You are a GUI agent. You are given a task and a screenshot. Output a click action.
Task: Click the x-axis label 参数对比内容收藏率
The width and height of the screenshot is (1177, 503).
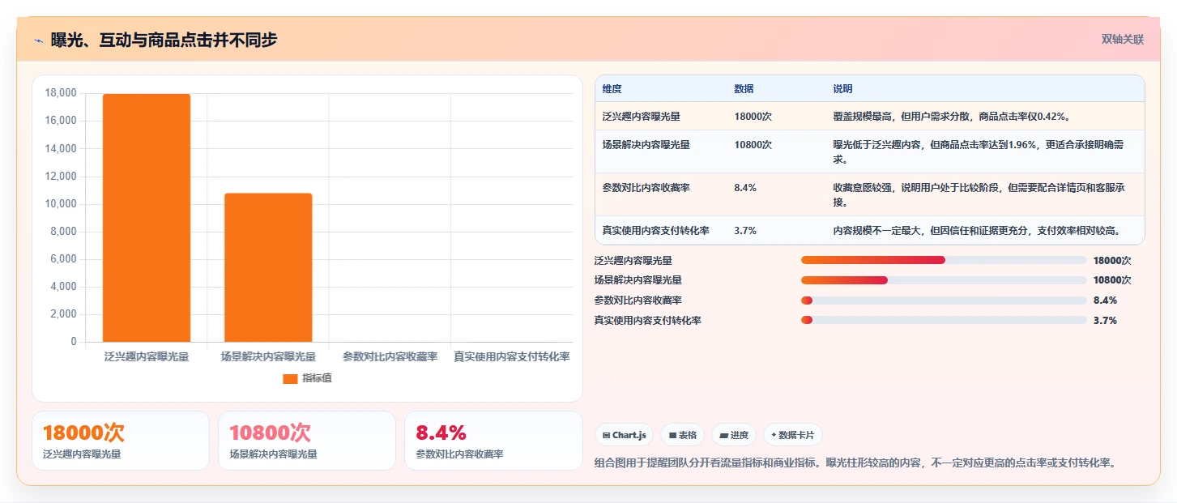[x=390, y=356]
